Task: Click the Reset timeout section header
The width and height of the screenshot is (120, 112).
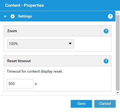Action: click(52, 61)
